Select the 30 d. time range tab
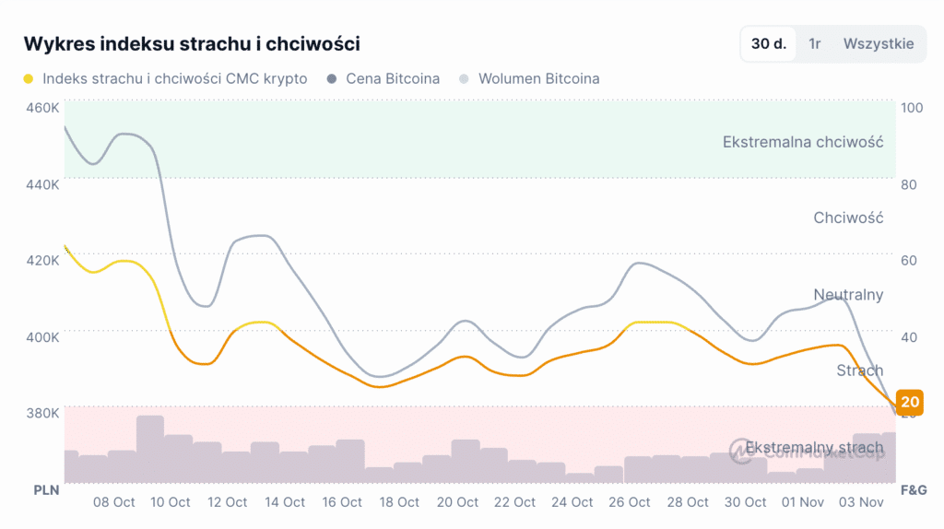 coord(768,43)
